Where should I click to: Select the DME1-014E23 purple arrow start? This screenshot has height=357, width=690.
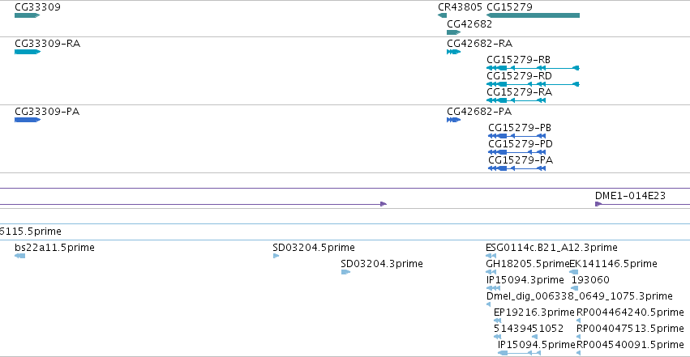598,204
